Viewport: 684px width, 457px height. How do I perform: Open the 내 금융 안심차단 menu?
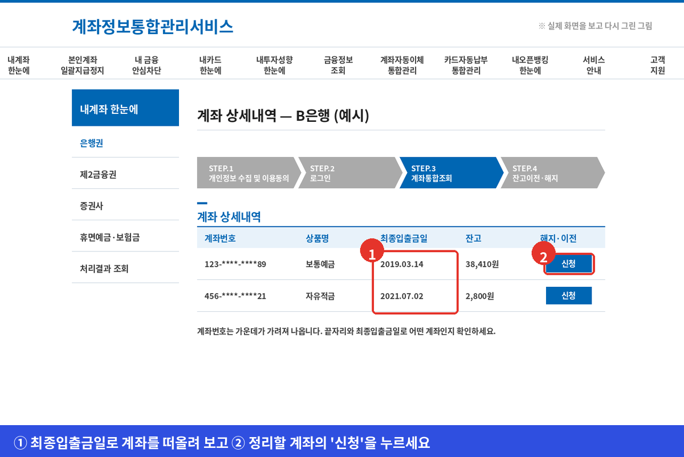click(x=146, y=65)
